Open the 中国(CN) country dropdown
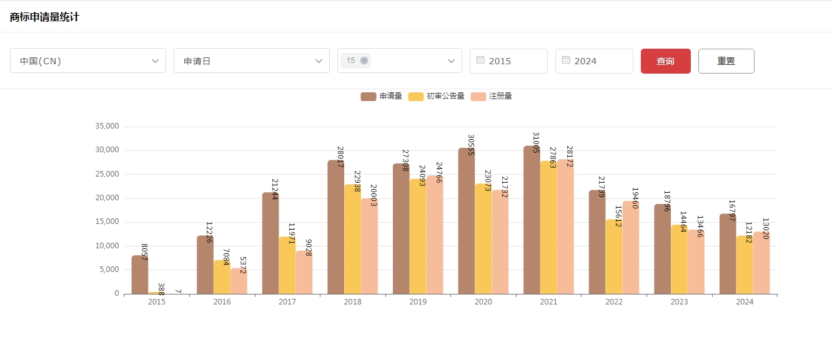 88,61
